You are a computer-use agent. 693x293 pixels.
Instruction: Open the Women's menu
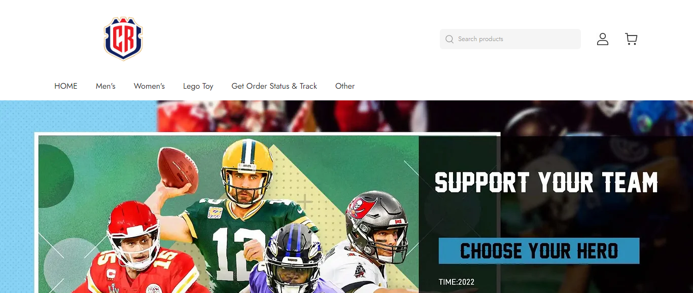point(149,86)
